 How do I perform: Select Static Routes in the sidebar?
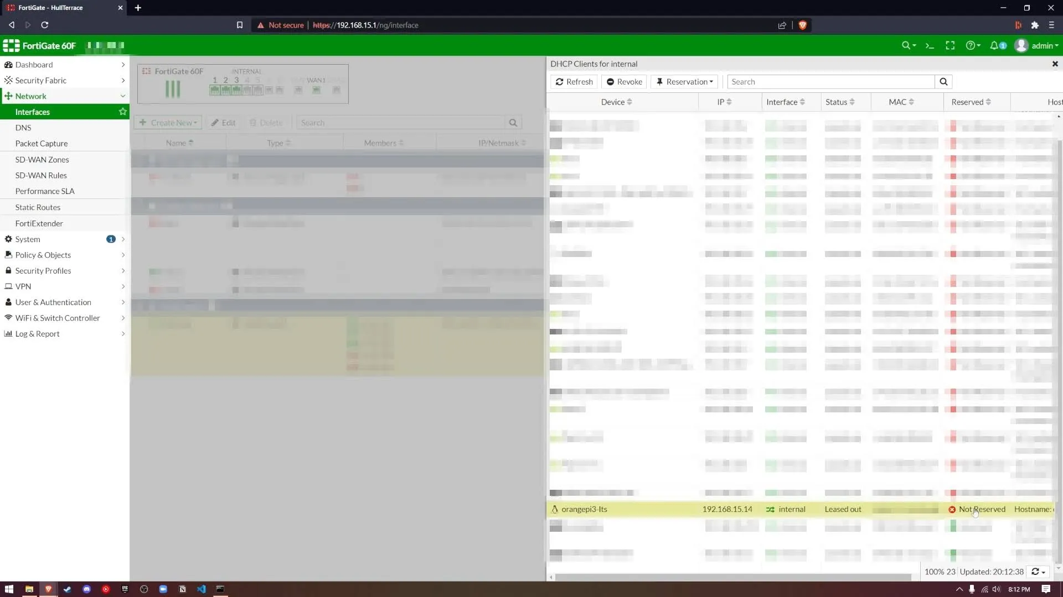[x=38, y=207]
